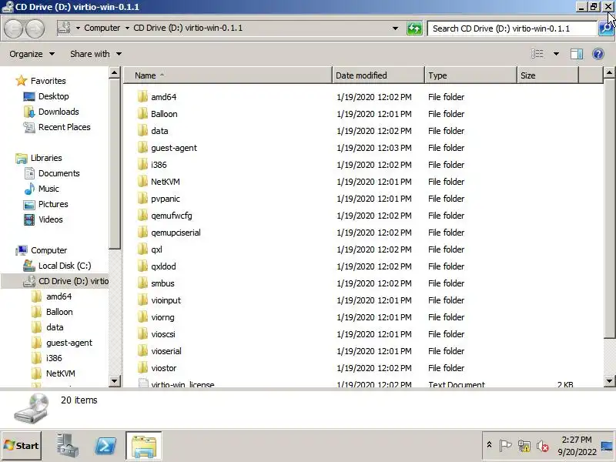This screenshot has height=462, width=616.
Task: Open the blue Help icon
Action: [598, 54]
